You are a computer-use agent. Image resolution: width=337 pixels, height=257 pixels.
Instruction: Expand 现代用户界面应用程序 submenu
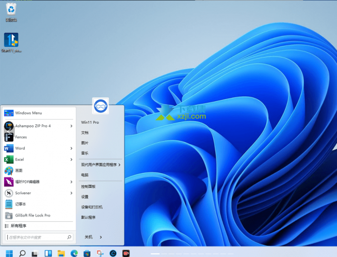coord(101,165)
